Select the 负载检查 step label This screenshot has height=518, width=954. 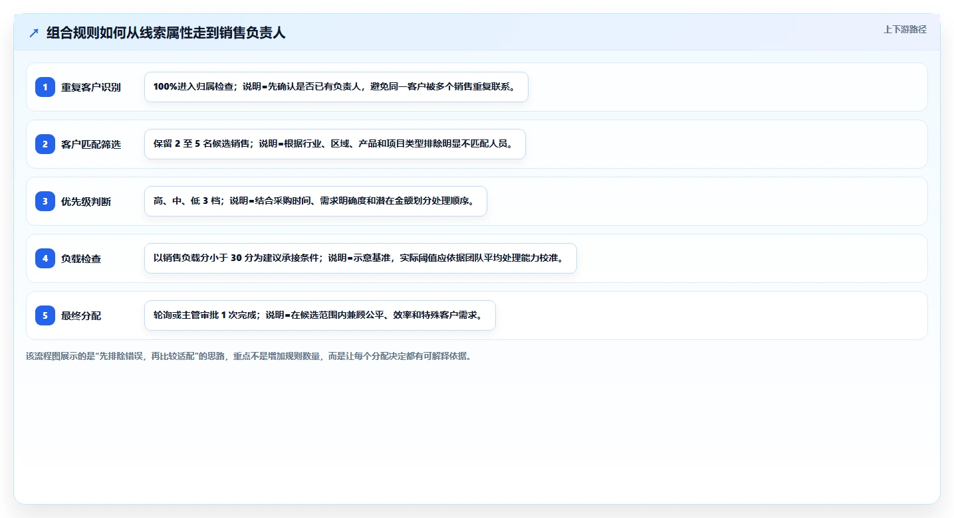coord(81,258)
